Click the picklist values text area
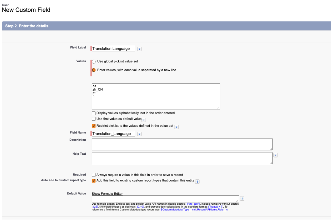The height and width of the screenshot is (220, 331). click(x=156, y=96)
